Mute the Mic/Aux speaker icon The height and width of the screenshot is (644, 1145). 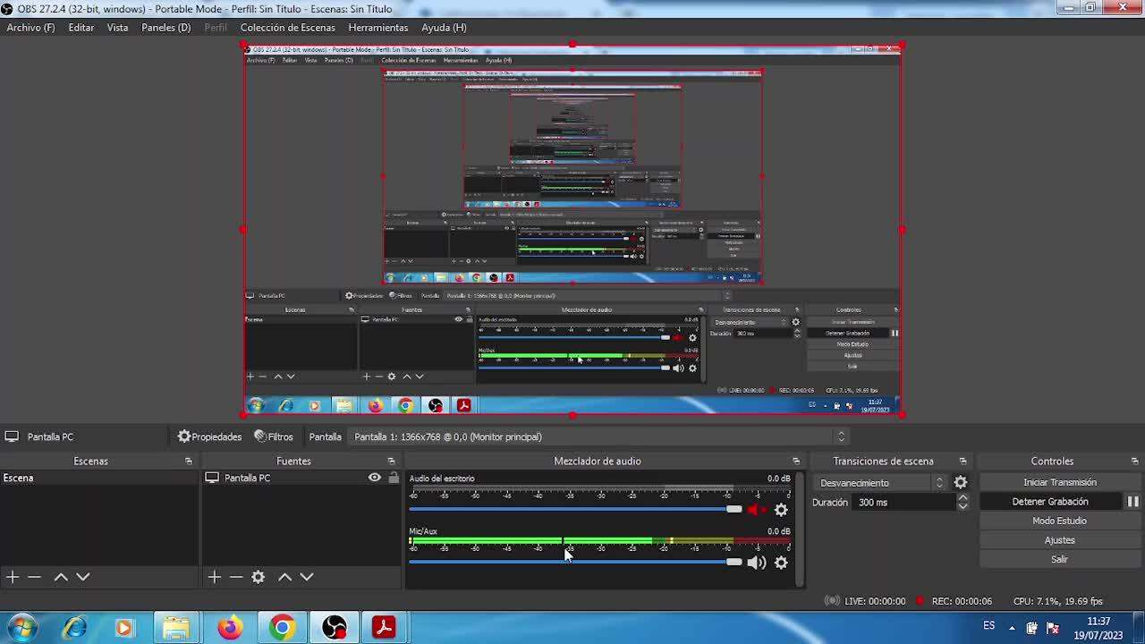click(756, 563)
